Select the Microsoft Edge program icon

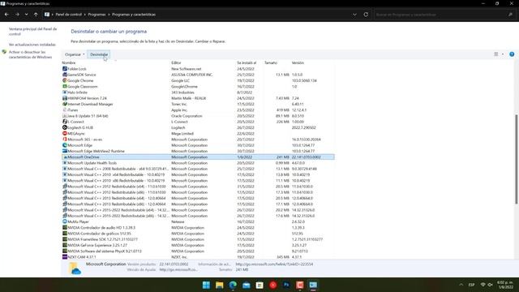(65, 145)
